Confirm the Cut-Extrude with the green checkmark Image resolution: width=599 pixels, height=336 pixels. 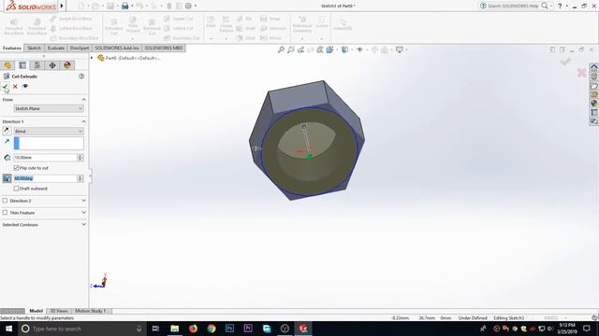pyautogui.click(x=5, y=87)
